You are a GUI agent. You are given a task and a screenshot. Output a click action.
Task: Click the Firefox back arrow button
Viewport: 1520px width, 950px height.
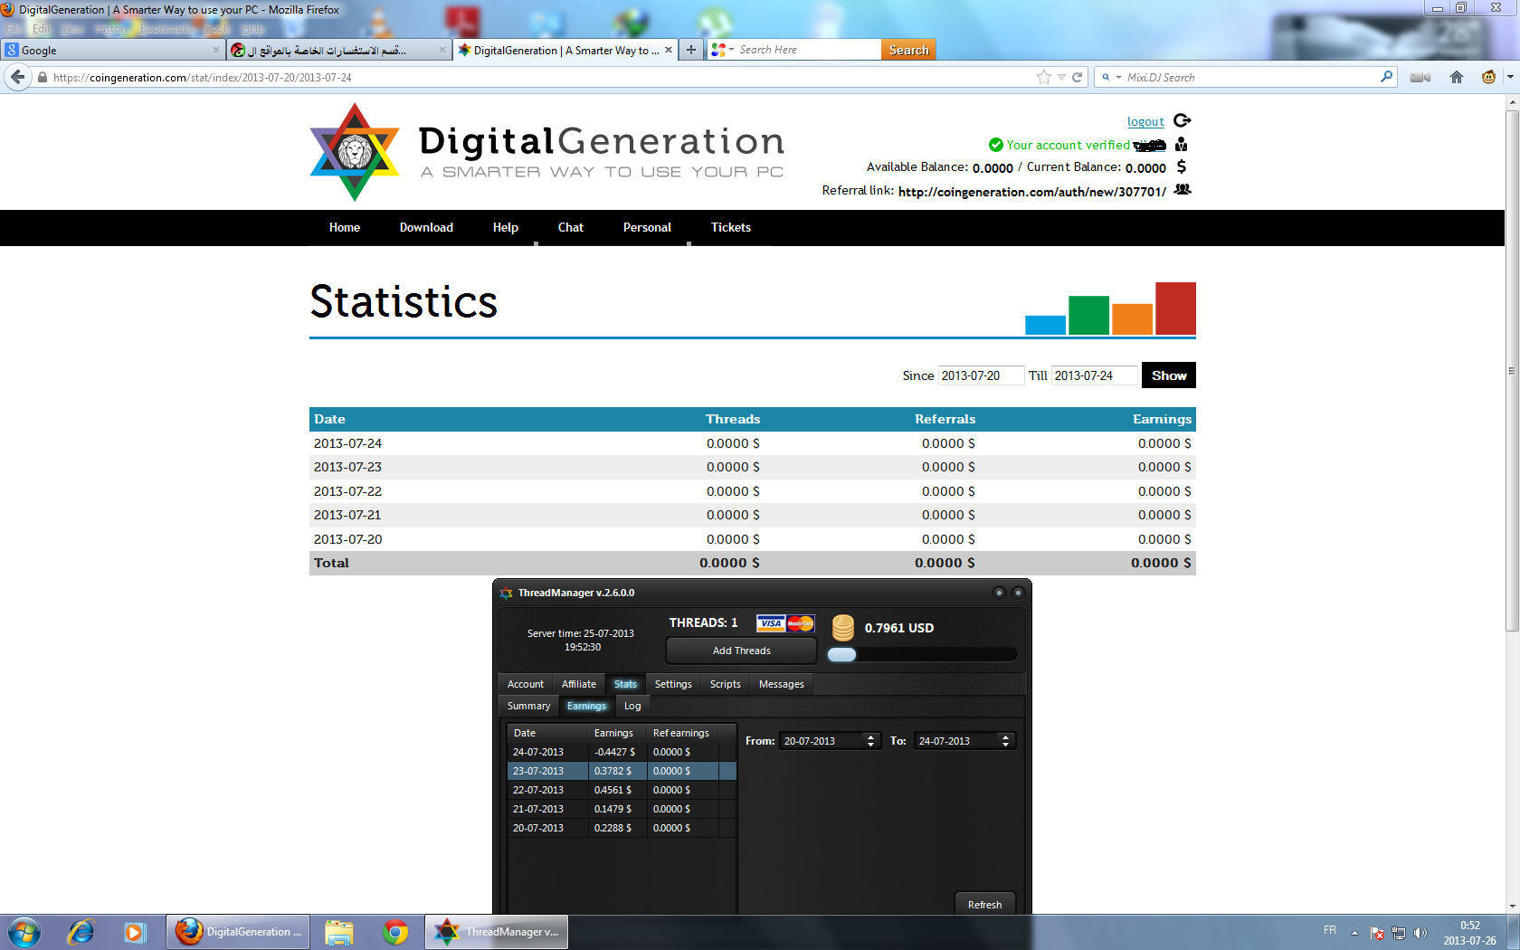17,77
